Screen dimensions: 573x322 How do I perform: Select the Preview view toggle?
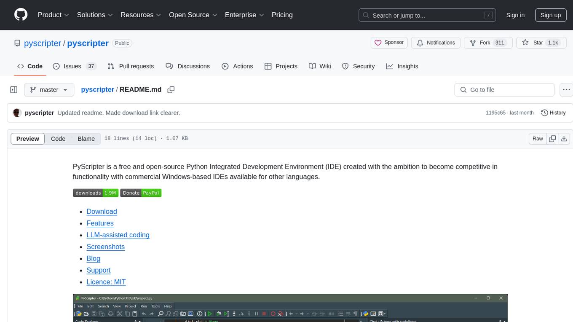pos(28,139)
